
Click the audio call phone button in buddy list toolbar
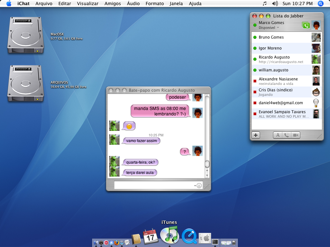(x=286, y=135)
